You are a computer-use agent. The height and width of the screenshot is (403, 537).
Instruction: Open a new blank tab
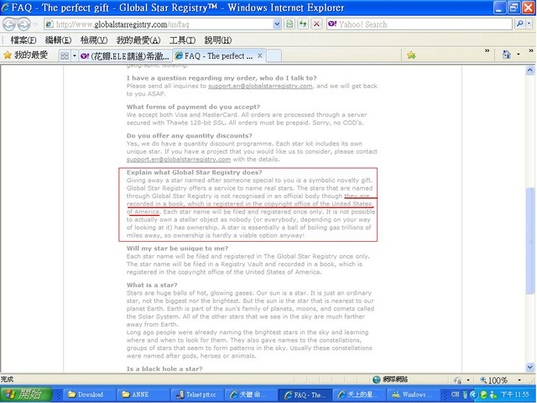tap(274, 56)
